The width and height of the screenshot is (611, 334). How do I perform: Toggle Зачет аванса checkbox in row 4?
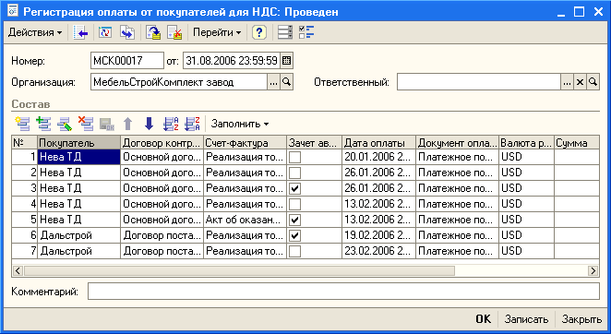pyautogui.click(x=295, y=204)
